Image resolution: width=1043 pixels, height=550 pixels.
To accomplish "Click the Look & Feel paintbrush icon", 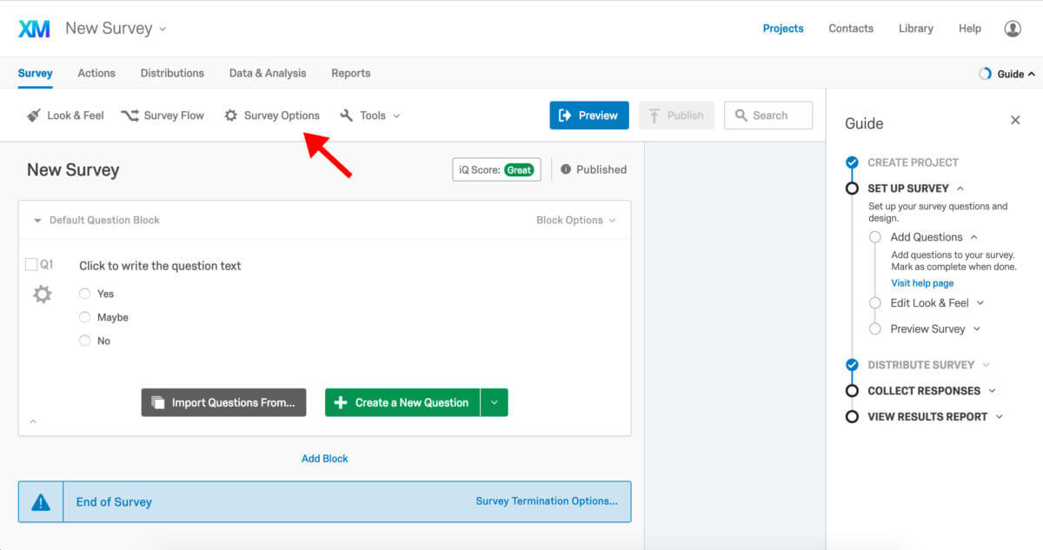I will (x=34, y=115).
